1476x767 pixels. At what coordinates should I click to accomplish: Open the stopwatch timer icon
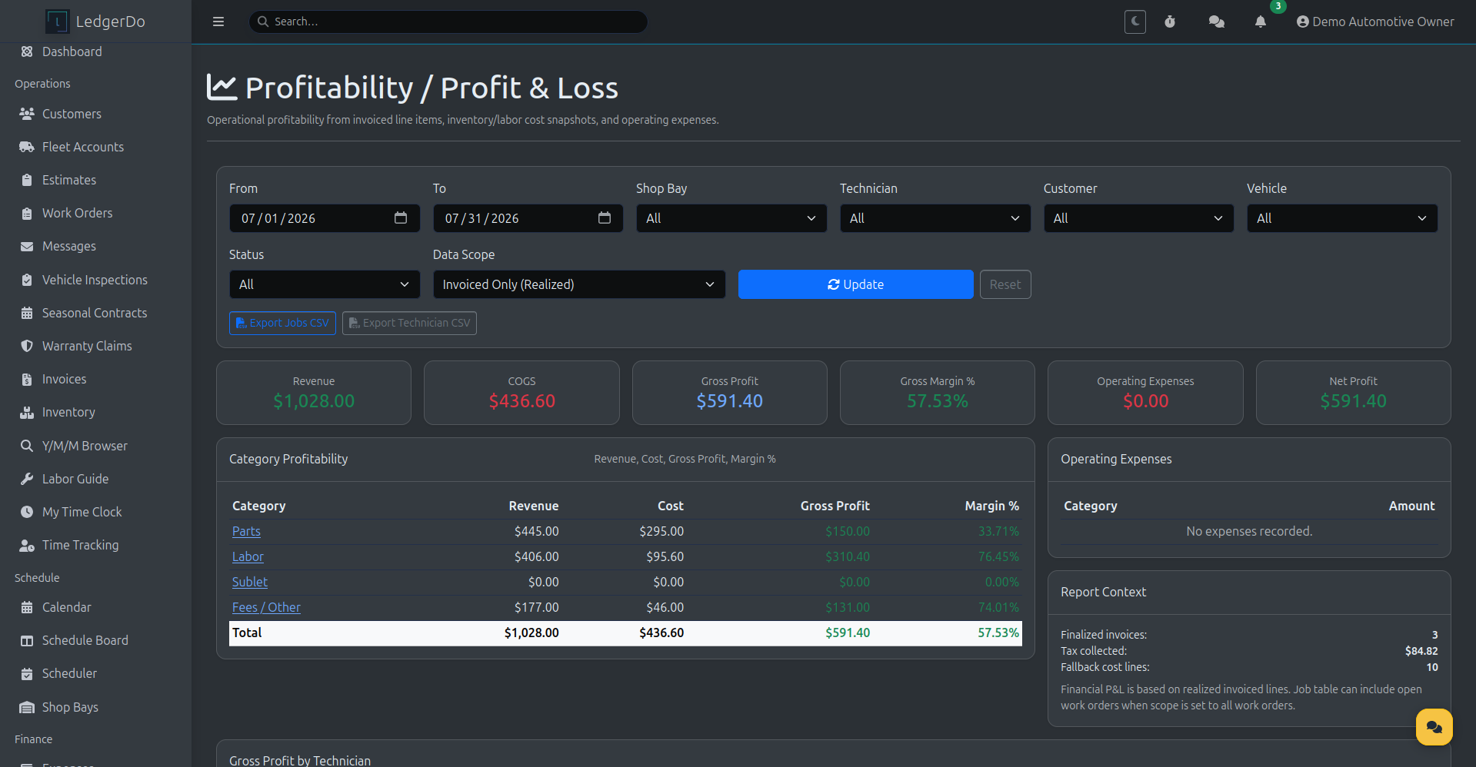[1170, 22]
